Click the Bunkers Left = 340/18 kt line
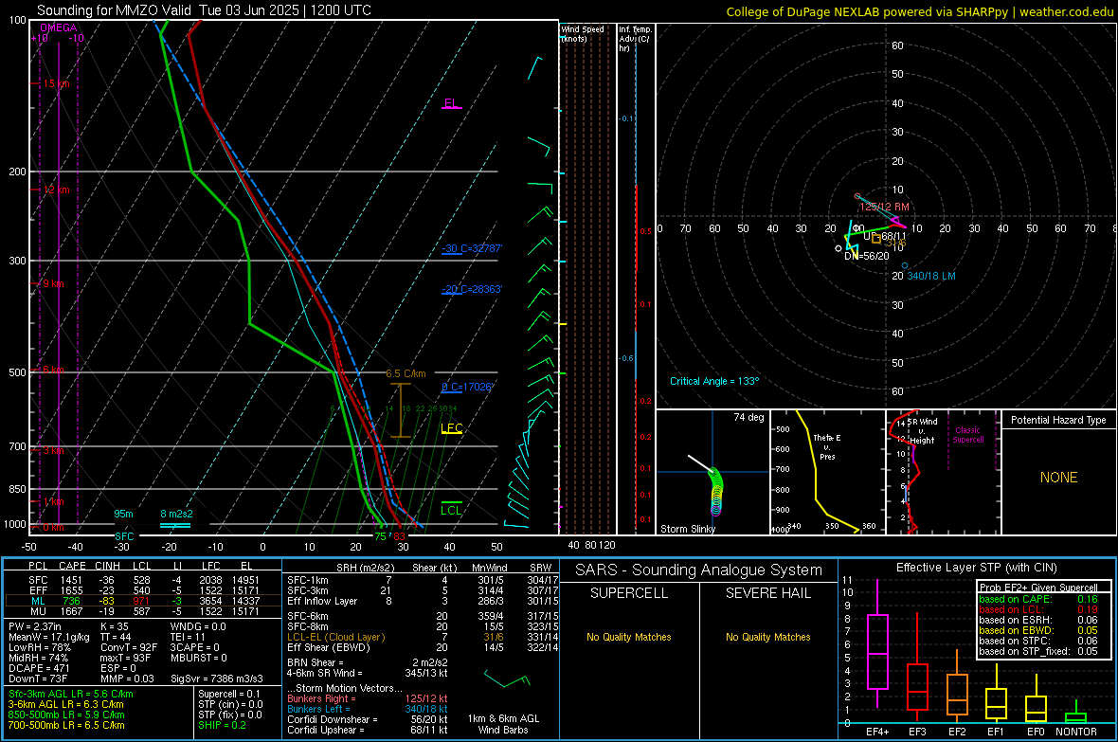Image resolution: width=1118 pixels, height=742 pixels. coord(368,709)
